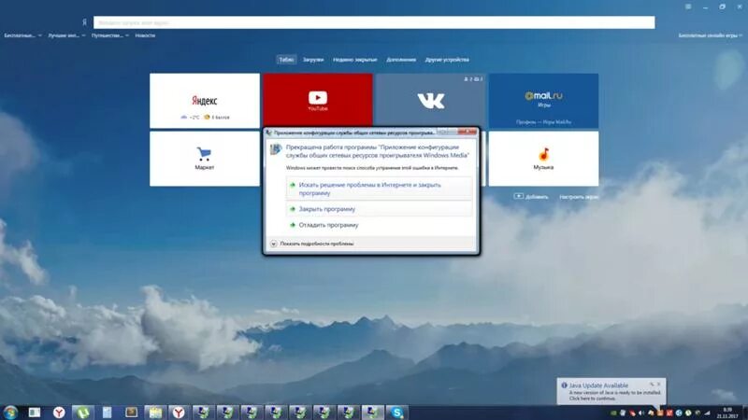The image size is (748, 420).
Task: Open the Музыка tile
Action: coord(543,159)
